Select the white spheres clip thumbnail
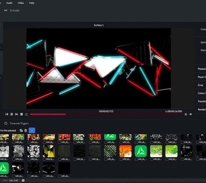206x183 pixels. (33, 151)
